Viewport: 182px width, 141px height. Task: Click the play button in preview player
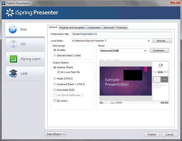click(x=101, y=103)
